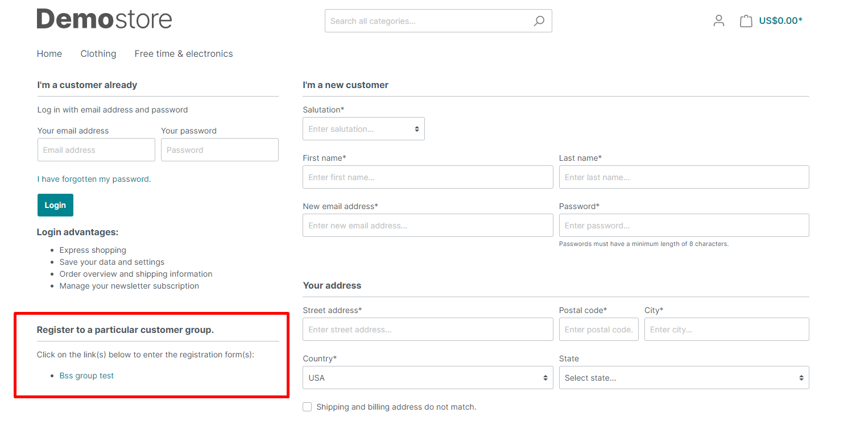Click the Enter postal code field

(x=599, y=330)
